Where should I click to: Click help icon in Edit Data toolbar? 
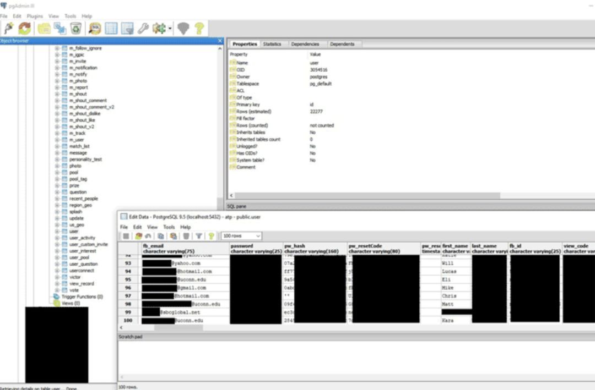click(212, 236)
